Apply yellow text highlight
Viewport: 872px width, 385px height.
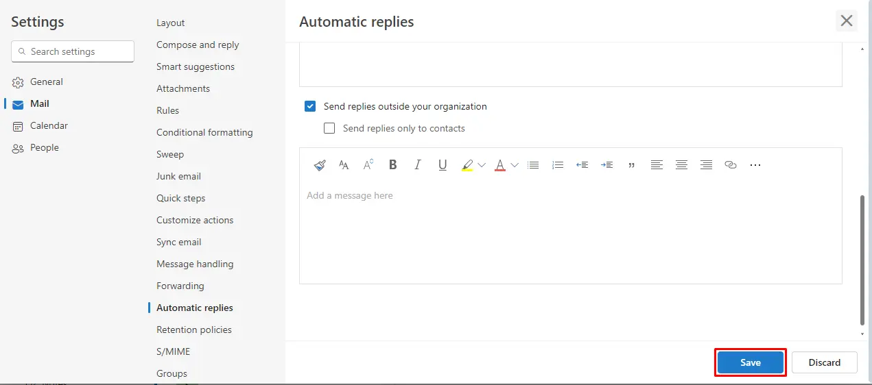click(x=467, y=165)
